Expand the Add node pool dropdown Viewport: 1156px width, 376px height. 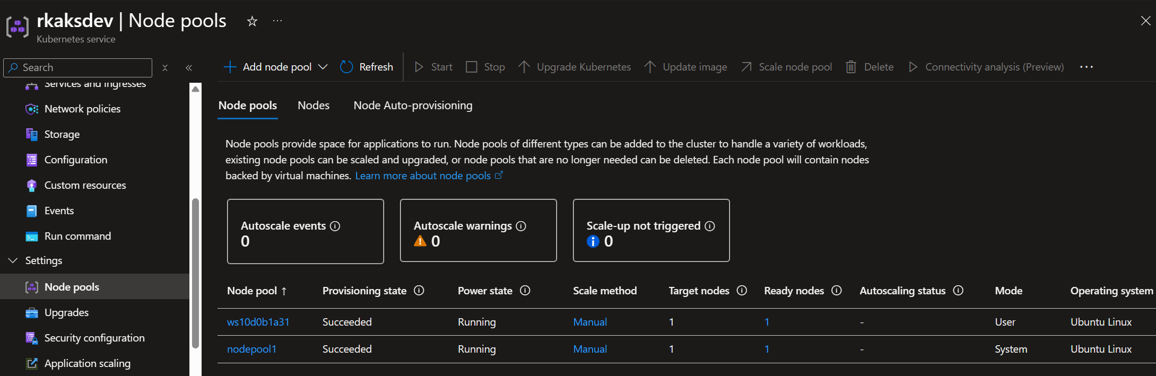click(x=323, y=67)
